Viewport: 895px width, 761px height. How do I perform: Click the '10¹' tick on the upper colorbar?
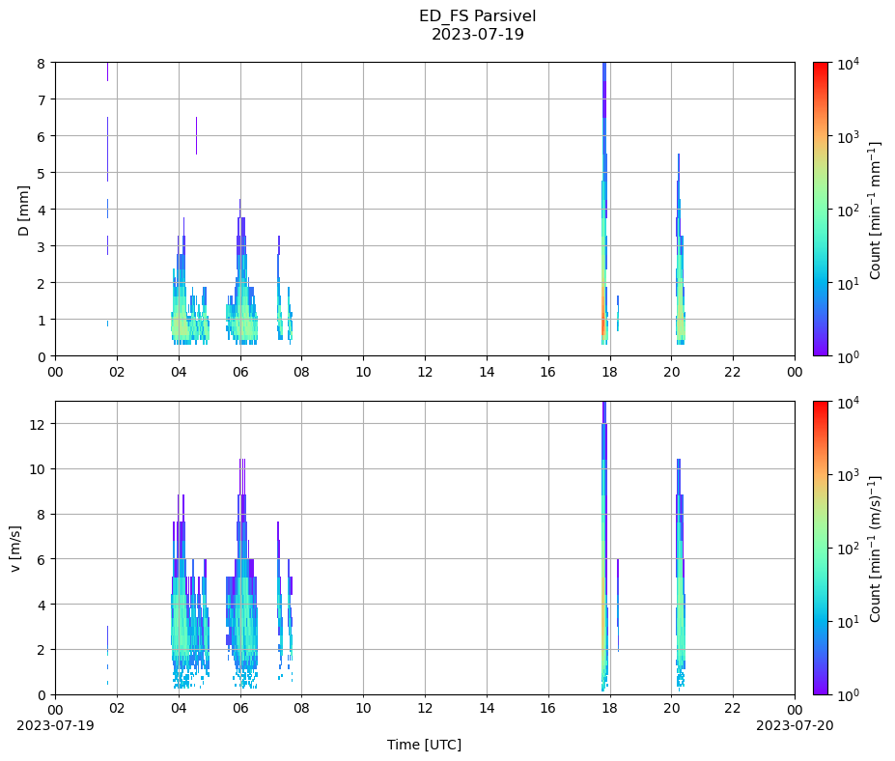coord(847,283)
